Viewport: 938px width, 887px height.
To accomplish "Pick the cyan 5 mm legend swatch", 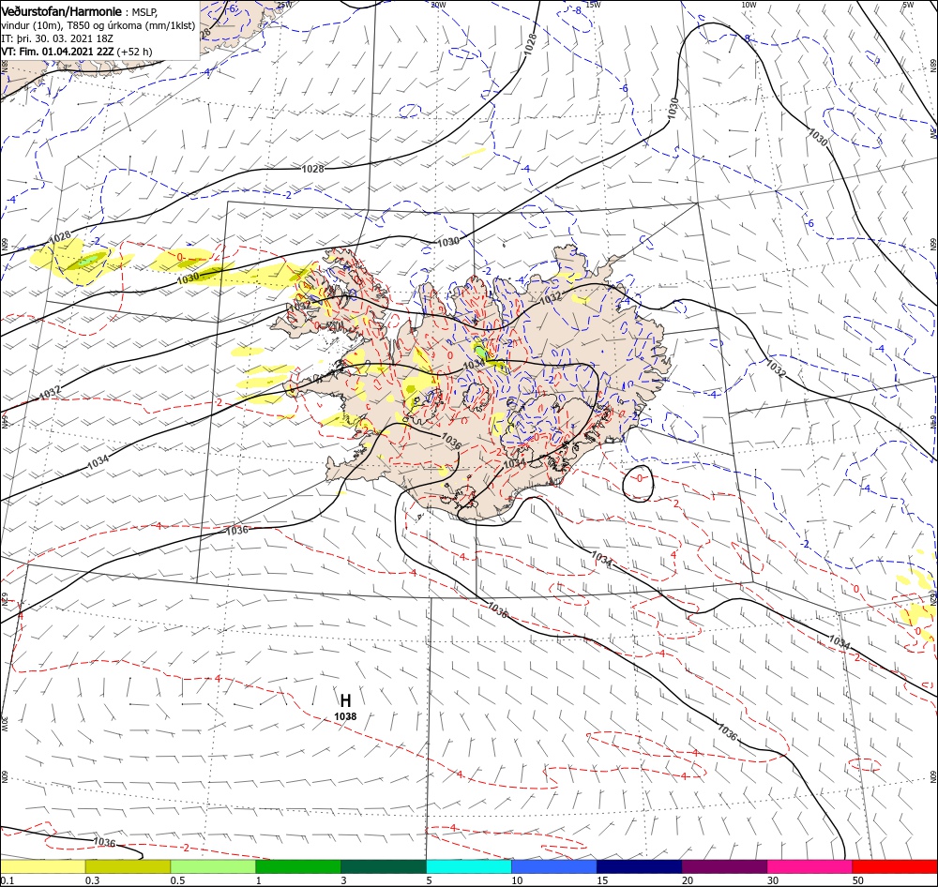I will [469, 866].
